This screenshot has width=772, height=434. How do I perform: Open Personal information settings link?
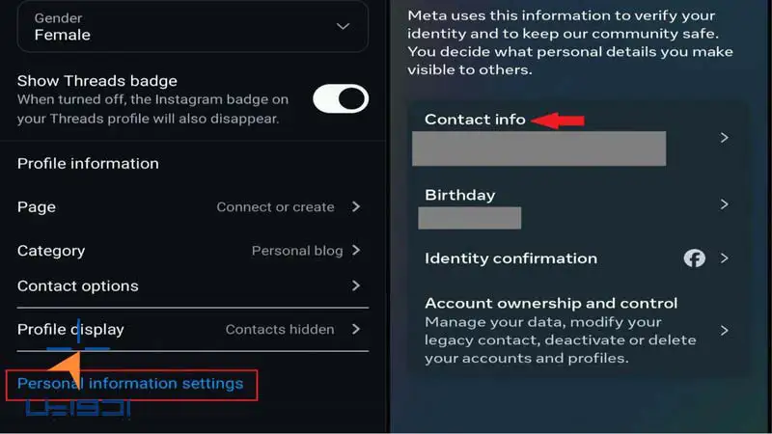130,383
